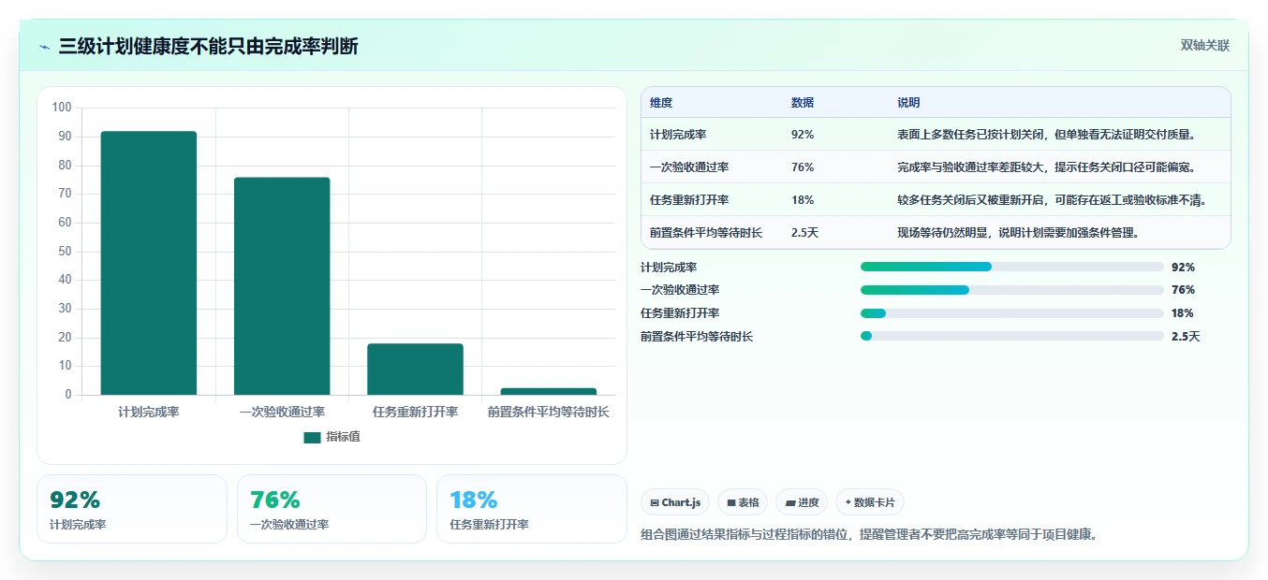Click the 前置条件平均等待时长 table row cell
Image resolution: width=1268 pixels, height=580 pixels.
point(706,233)
